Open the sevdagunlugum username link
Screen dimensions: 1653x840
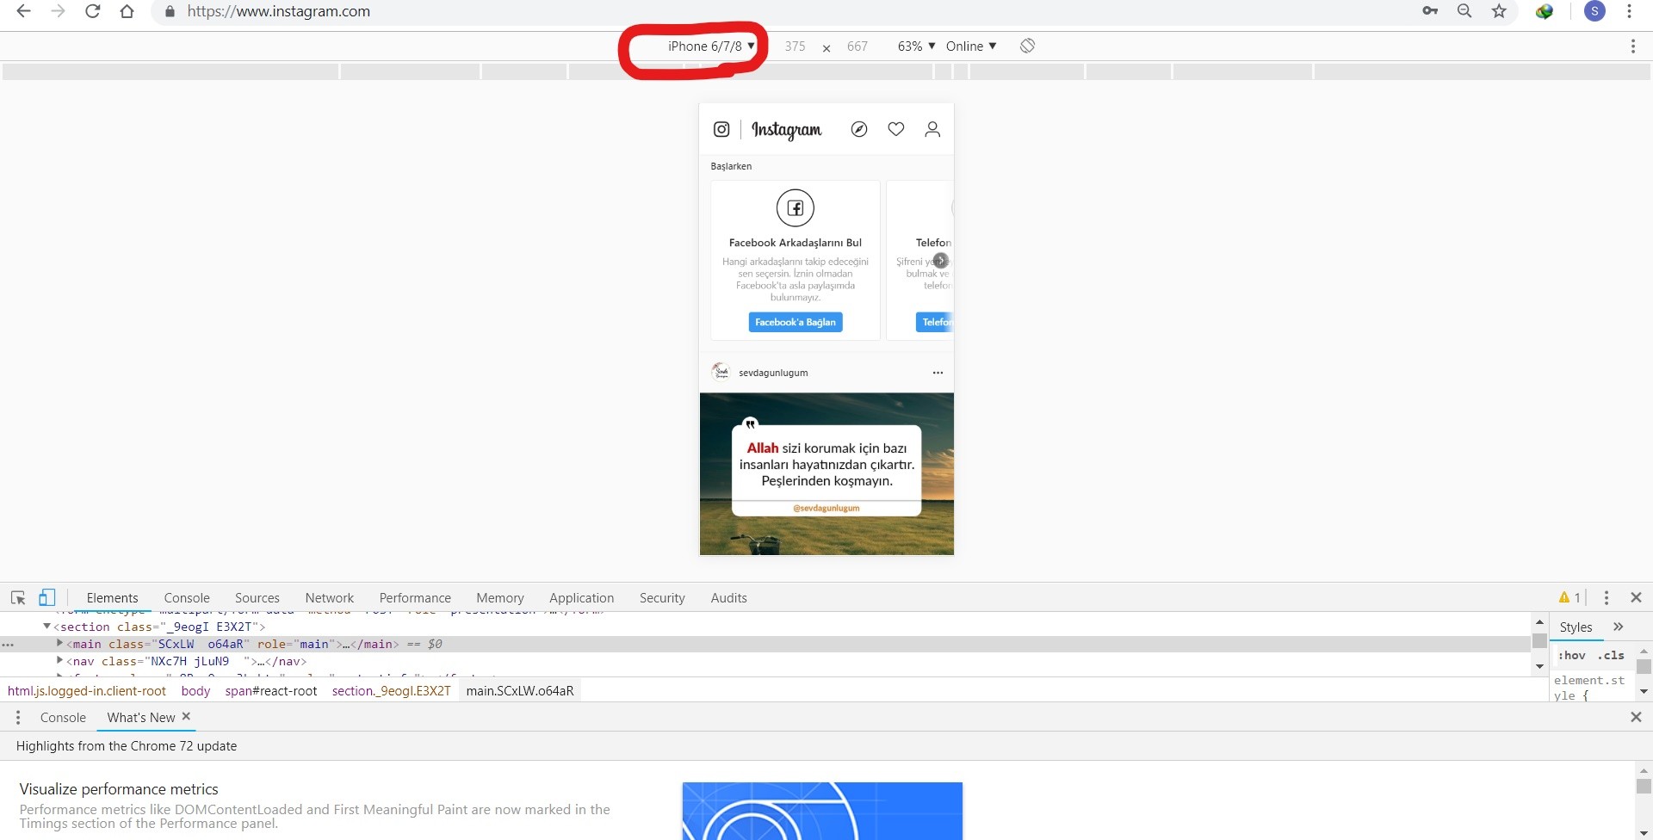[x=773, y=373]
